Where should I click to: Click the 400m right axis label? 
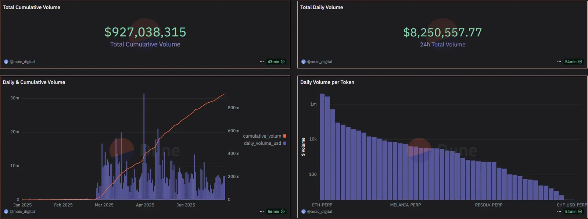coord(233,153)
